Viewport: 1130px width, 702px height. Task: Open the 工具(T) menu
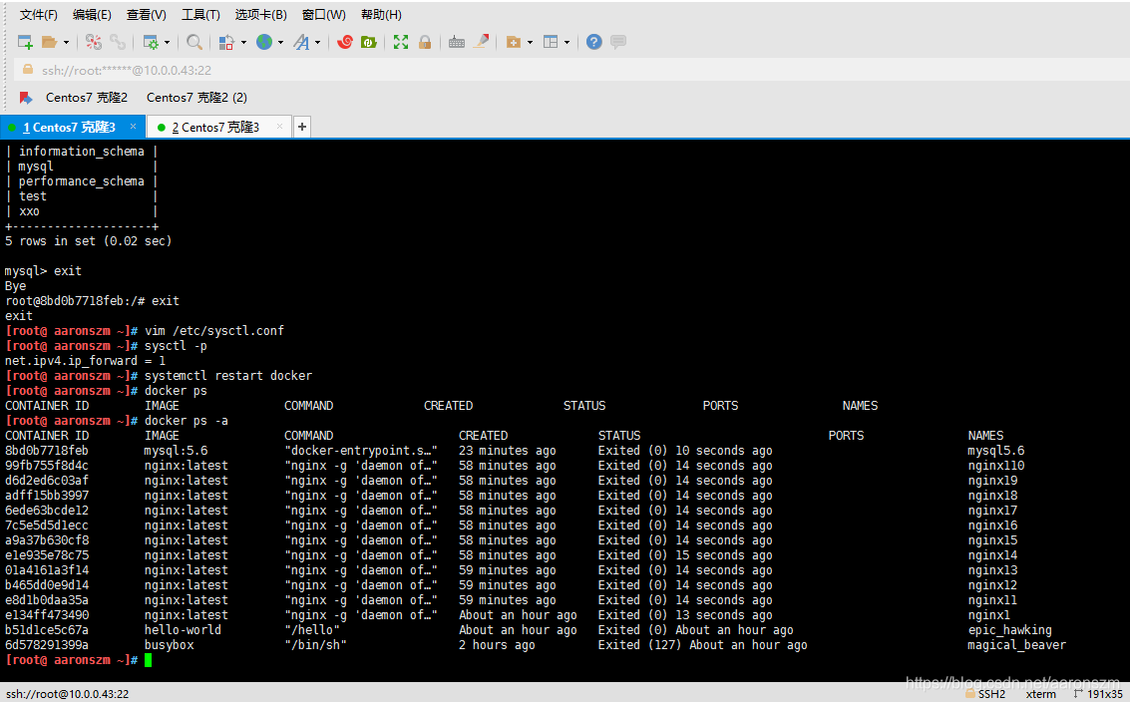pyautogui.click(x=200, y=14)
